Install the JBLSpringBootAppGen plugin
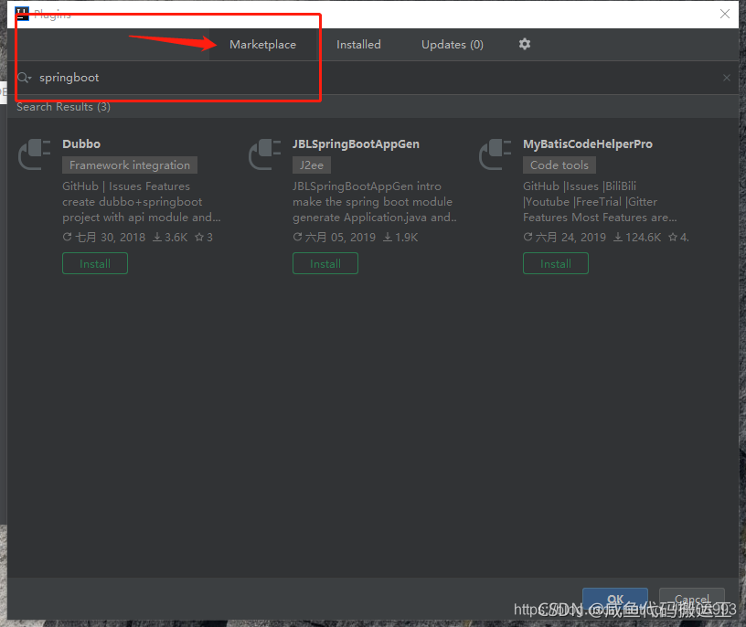Viewport: 746px width, 627px height. click(x=325, y=263)
